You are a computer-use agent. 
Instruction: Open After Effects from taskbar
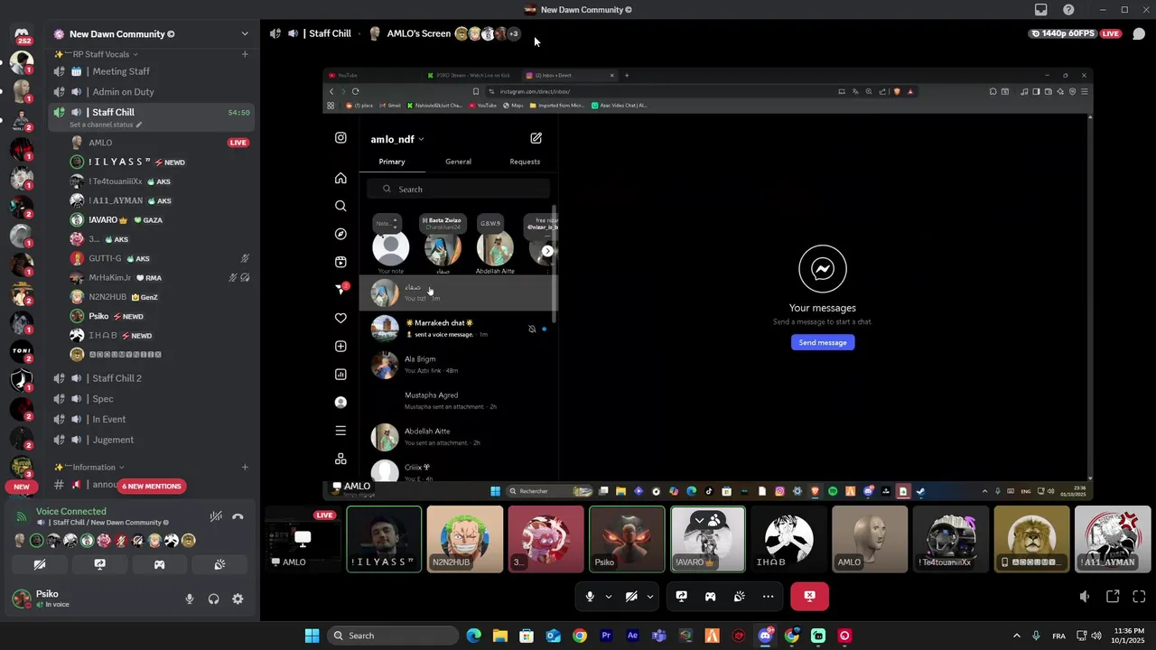pos(632,636)
